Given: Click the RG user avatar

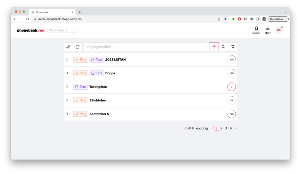Looking at the screenshot, I should 279,30.
